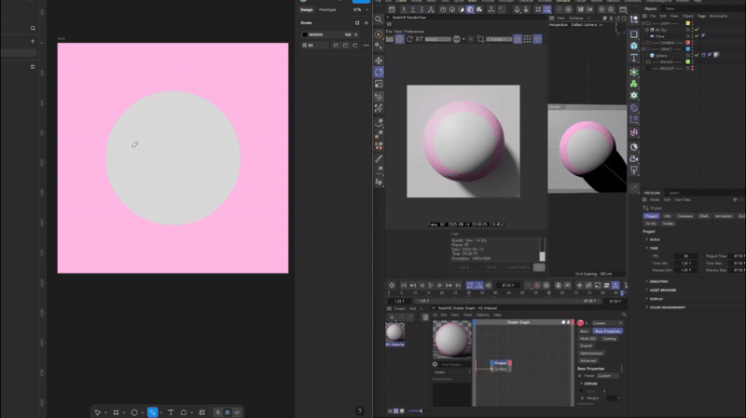
Task: Add a new page with Figma plus icon
Action: point(33,41)
